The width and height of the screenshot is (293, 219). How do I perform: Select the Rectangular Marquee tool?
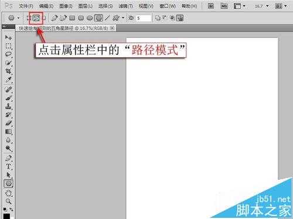pyautogui.click(x=8, y=46)
